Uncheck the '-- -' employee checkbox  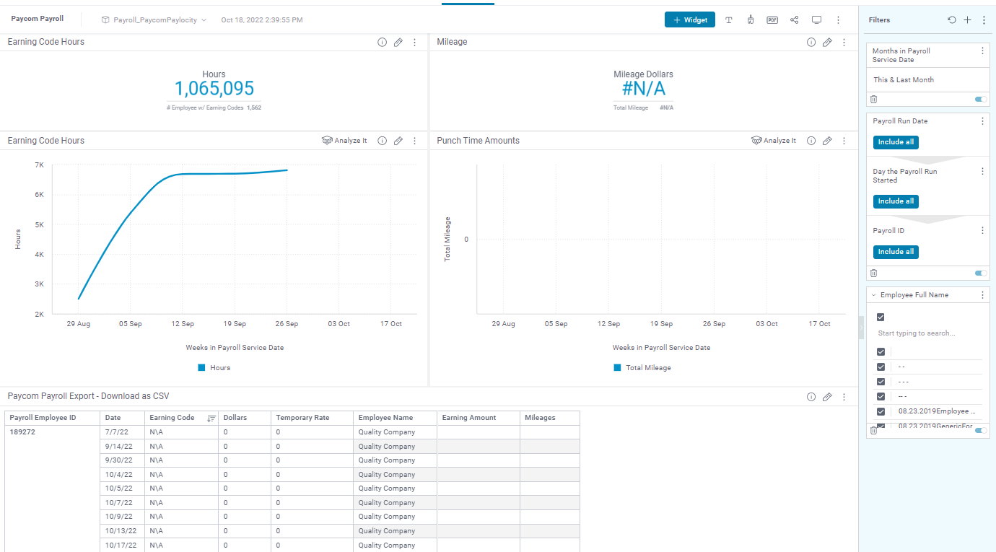tap(881, 396)
